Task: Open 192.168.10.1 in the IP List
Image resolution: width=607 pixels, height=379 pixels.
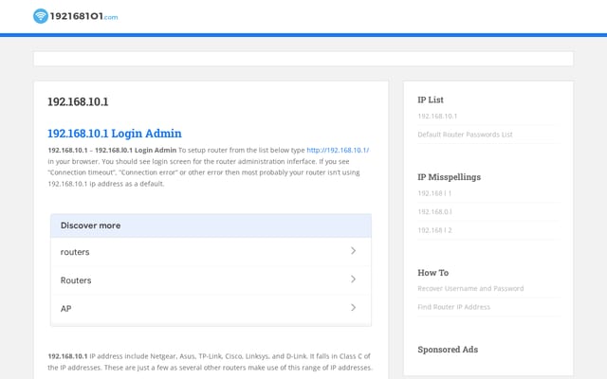Action: click(x=437, y=116)
